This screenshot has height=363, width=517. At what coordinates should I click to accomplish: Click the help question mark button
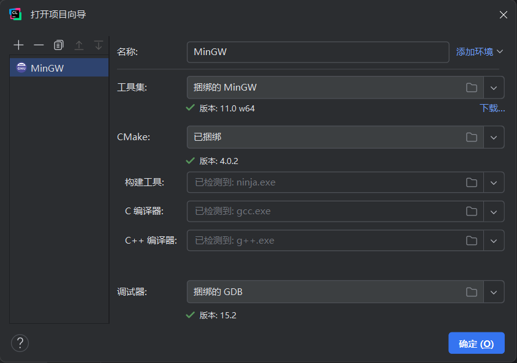point(20,343)
